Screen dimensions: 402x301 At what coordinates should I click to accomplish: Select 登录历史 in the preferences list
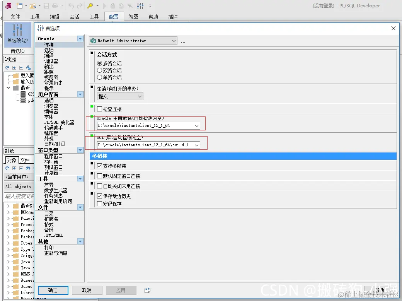click(x=53, y=83)
